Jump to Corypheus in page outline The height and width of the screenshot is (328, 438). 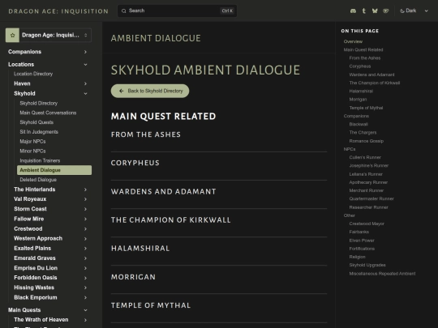click(x=360, y=66)
